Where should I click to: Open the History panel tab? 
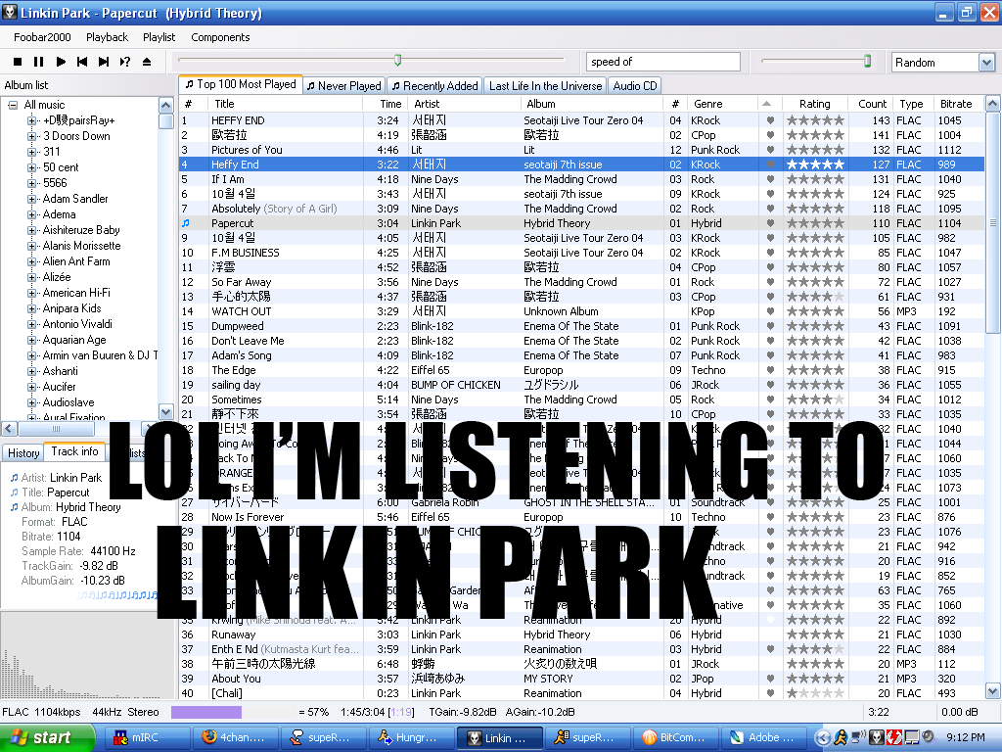(23, 453)
